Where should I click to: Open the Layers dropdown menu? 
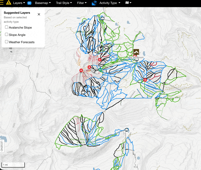click(x=19, y=3)
